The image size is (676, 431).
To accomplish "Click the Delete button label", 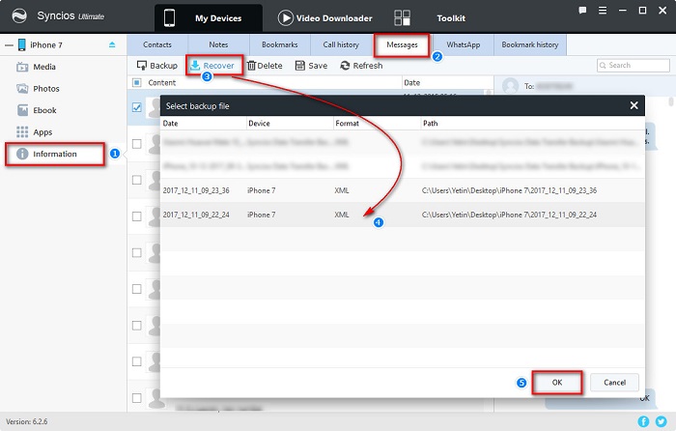I will tap(269, 66).
